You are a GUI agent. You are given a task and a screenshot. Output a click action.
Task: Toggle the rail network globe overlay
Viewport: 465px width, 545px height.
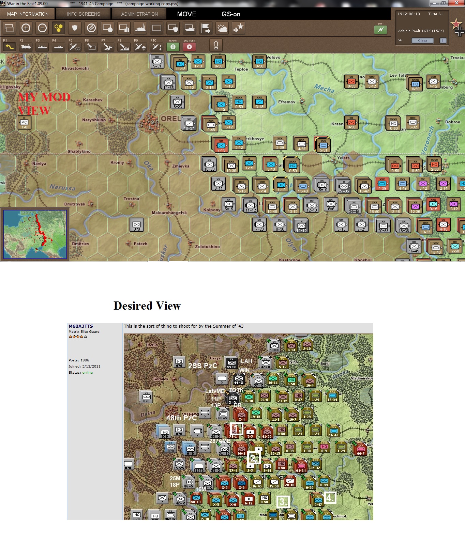pyautogui.click(x=91, y=28)
